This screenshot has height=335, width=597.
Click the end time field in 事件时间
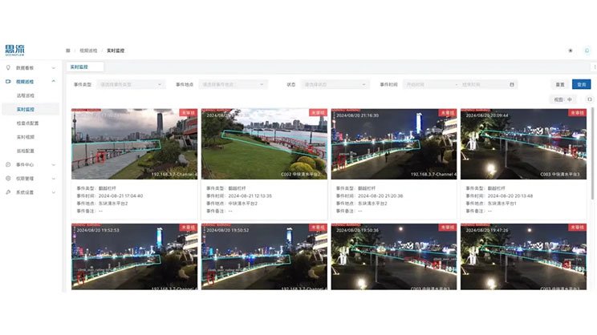pos(484,84)
